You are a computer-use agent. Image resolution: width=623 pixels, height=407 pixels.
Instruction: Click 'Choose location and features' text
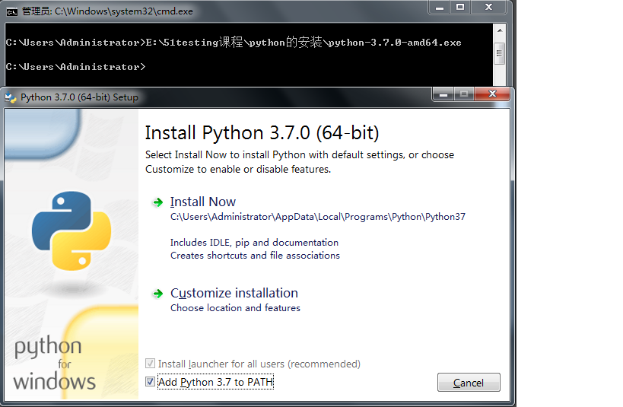tap(235, 308)
